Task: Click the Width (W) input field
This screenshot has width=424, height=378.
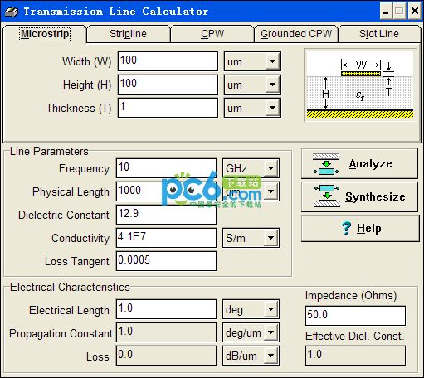Action: (x=168, y=61)
